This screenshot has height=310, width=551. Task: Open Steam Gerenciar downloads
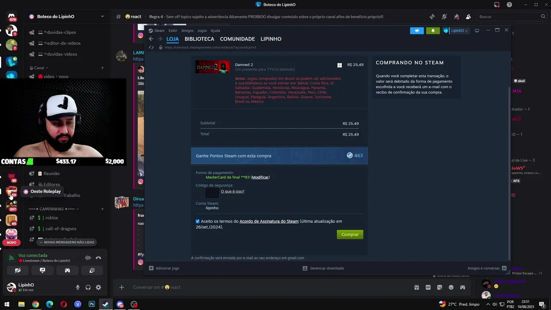click(323, 268)
